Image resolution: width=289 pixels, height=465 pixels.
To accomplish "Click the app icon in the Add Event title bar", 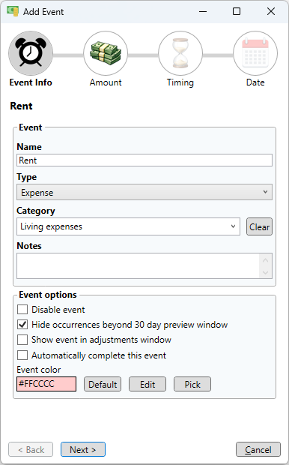I will (13, 11).
